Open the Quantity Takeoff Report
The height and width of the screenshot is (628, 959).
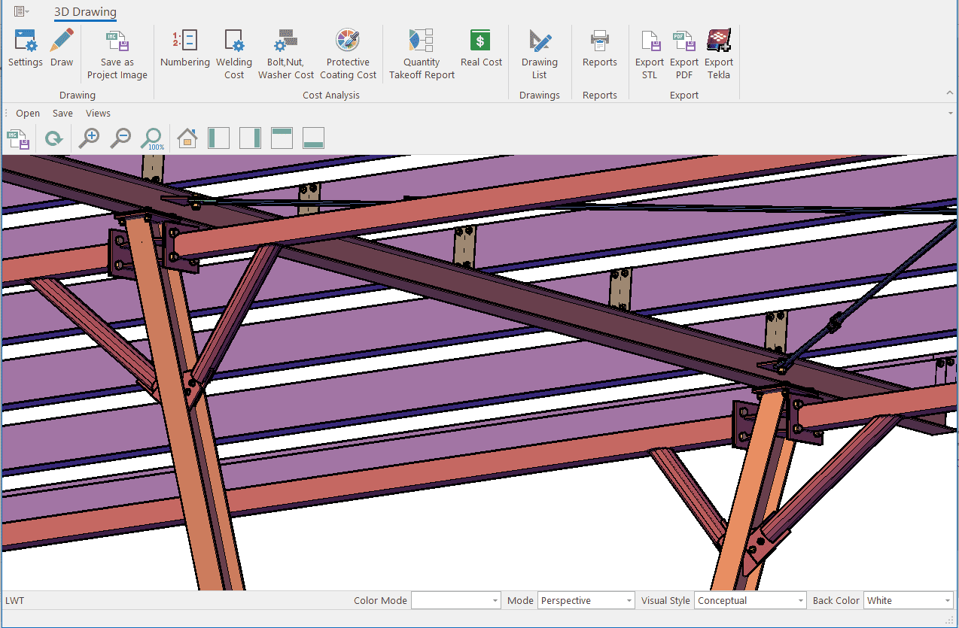(x=422, y=55)
